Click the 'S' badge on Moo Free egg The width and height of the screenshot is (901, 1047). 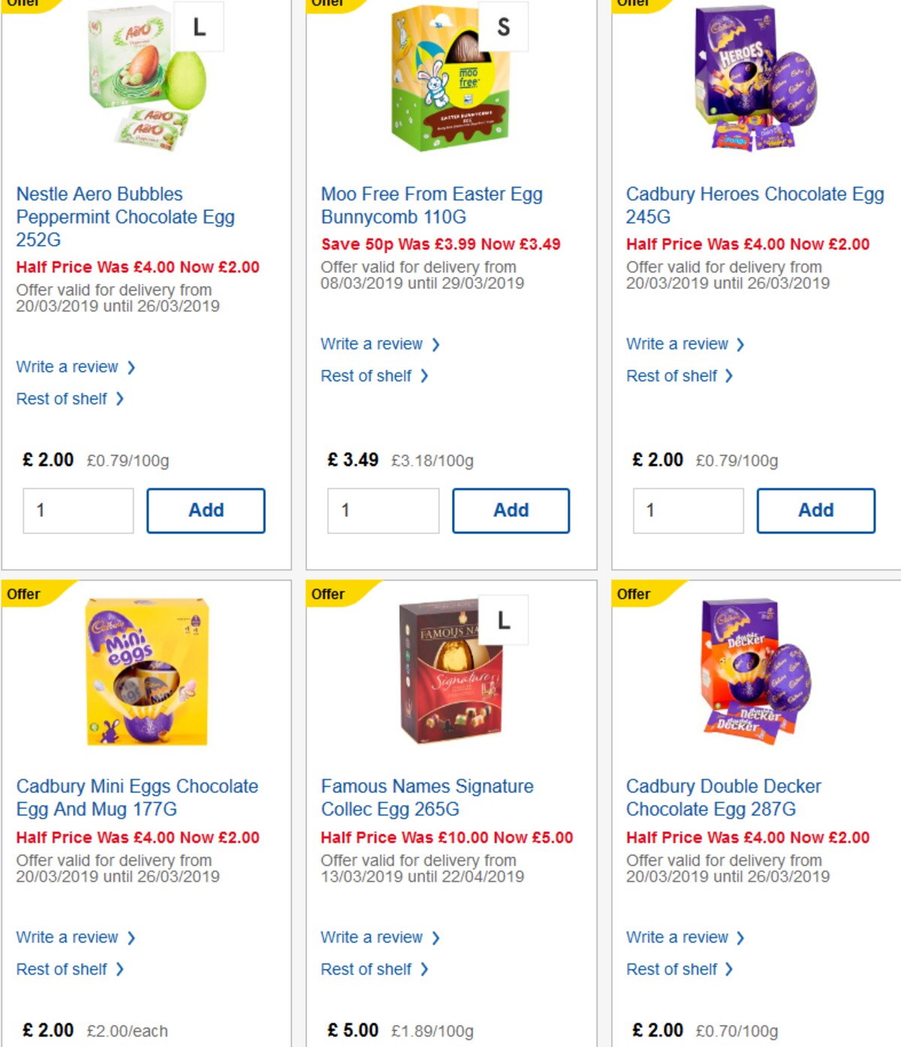[505, 27]
